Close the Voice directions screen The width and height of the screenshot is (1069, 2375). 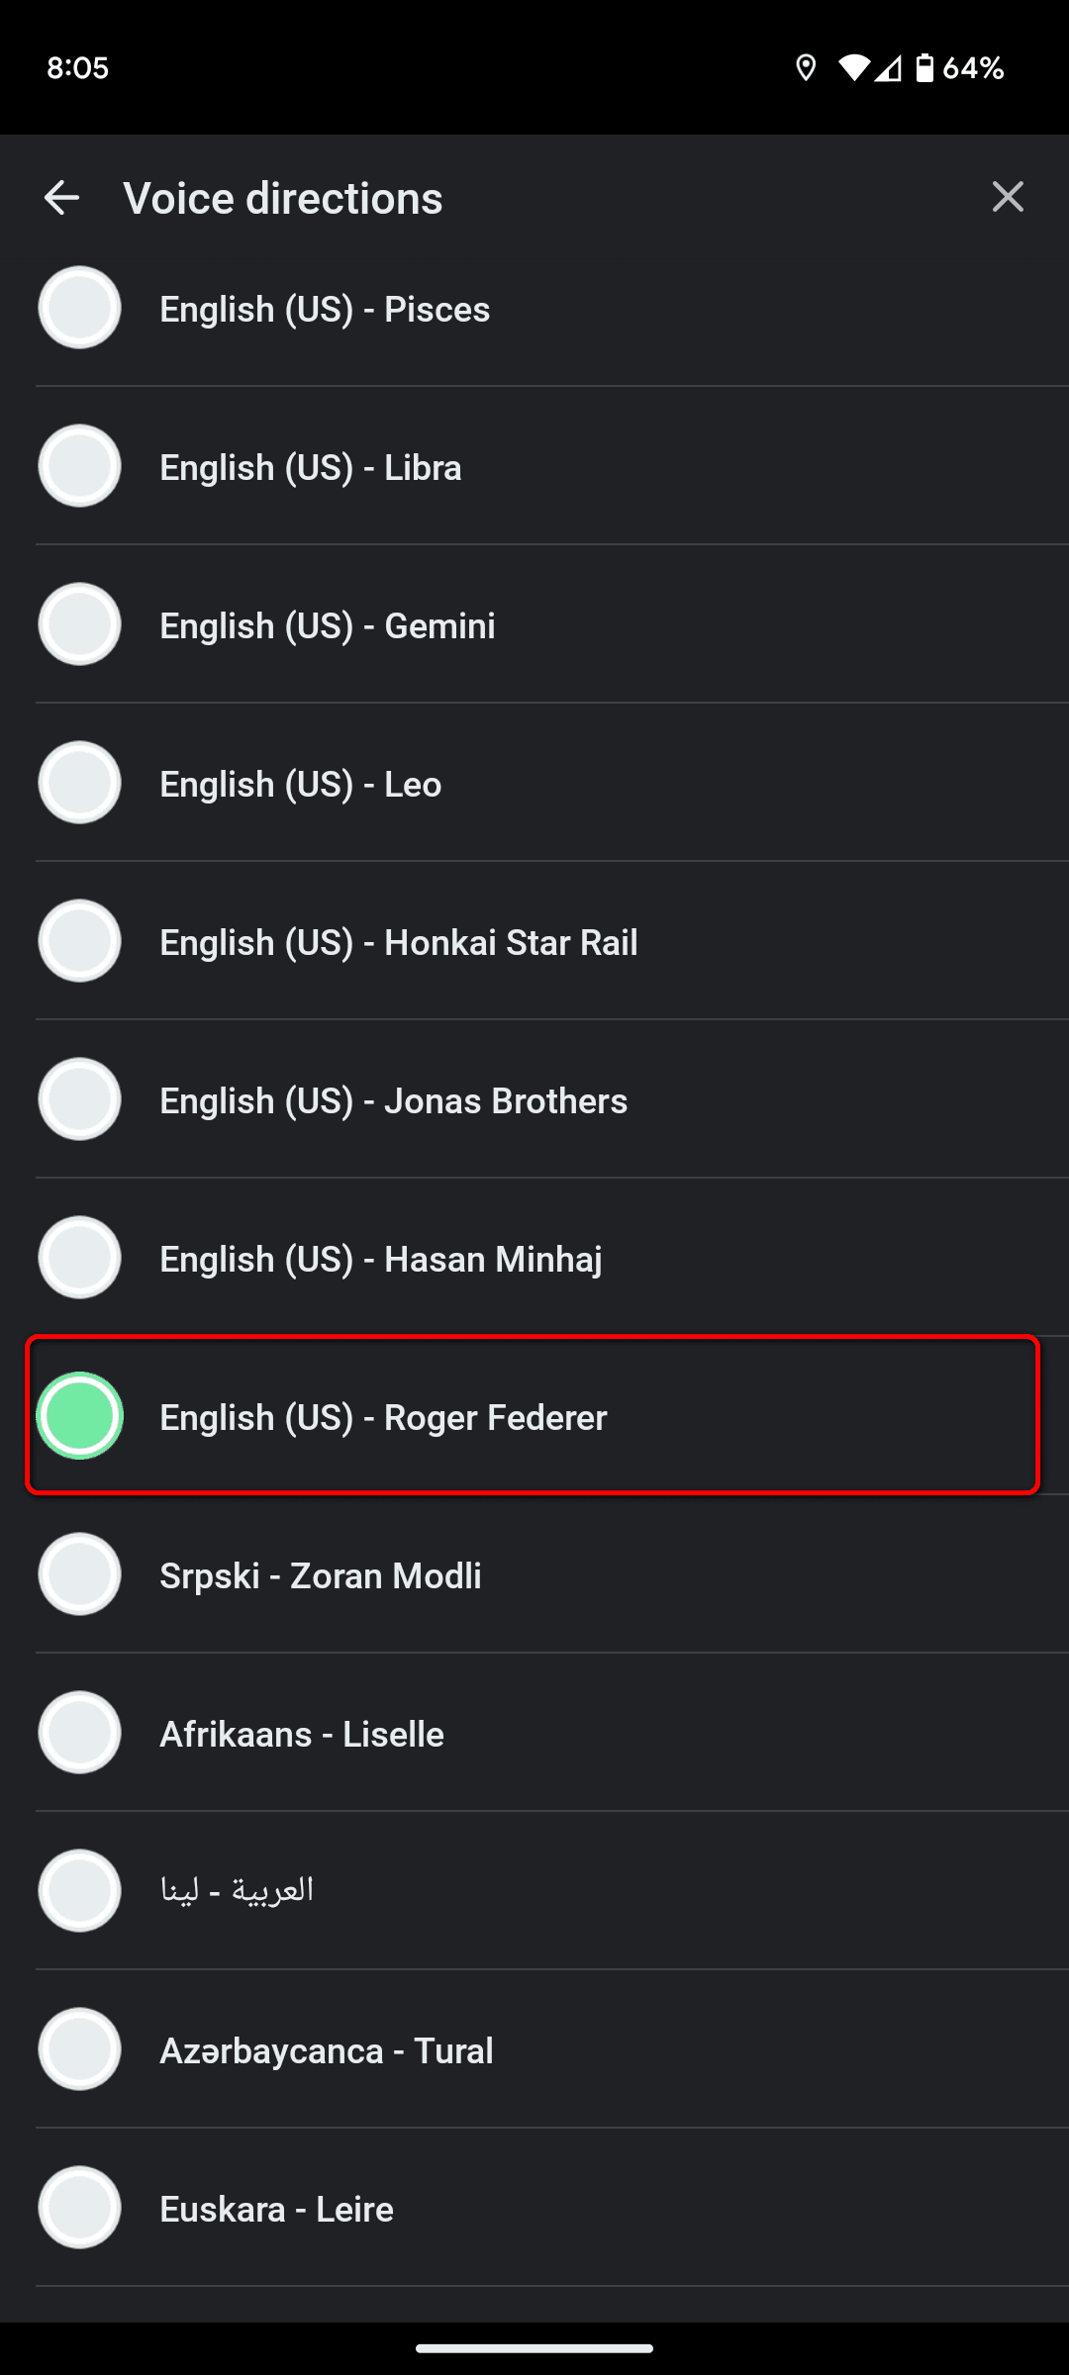coord(1008,197)
